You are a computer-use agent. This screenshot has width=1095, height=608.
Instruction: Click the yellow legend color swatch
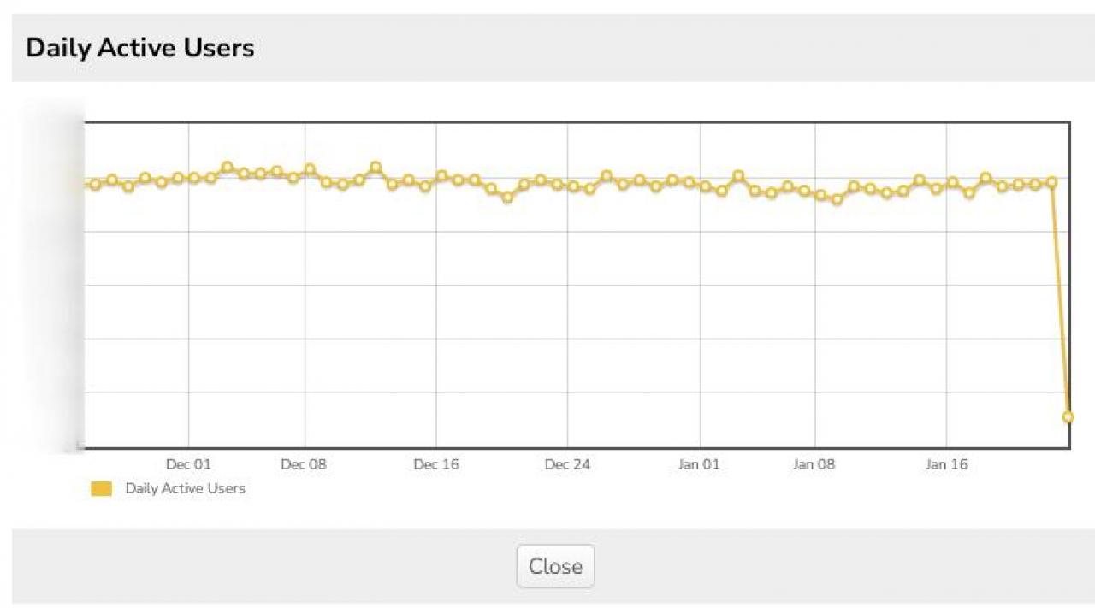(101, 489)
